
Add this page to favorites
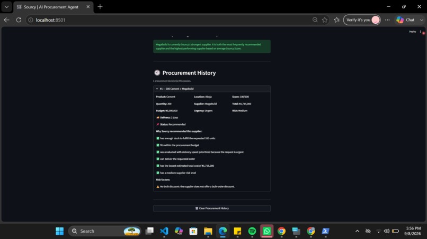pyautogui.click(x=325, y=20)
